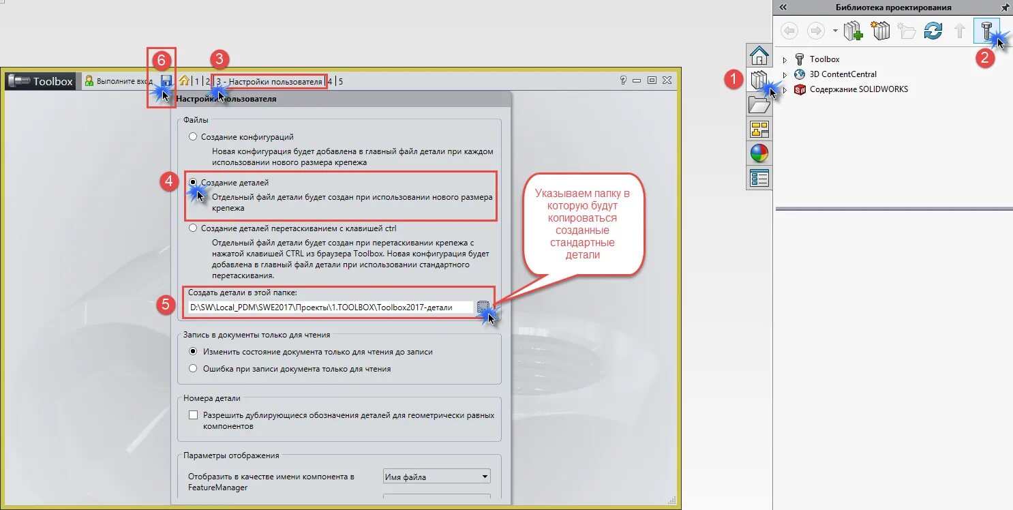Click the Параметры отображения group label
1013x510 pixels.
point(231,455)
